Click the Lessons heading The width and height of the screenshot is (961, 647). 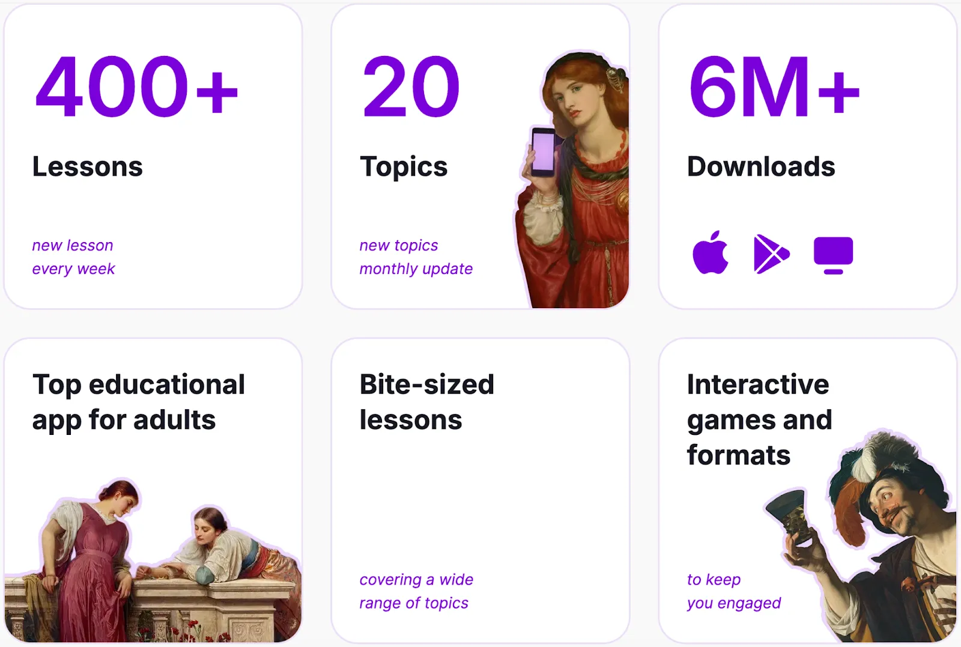(x=87, y=167)
